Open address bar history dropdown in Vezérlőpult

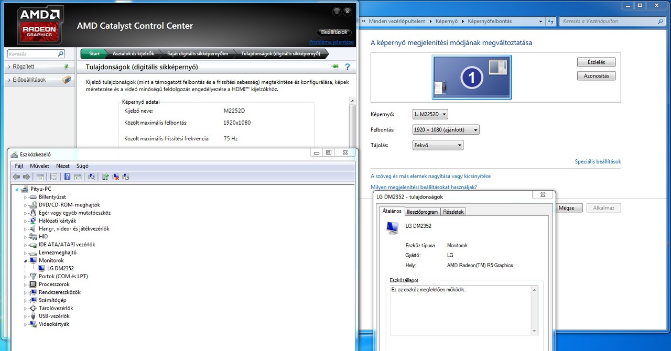coord(541,21)
